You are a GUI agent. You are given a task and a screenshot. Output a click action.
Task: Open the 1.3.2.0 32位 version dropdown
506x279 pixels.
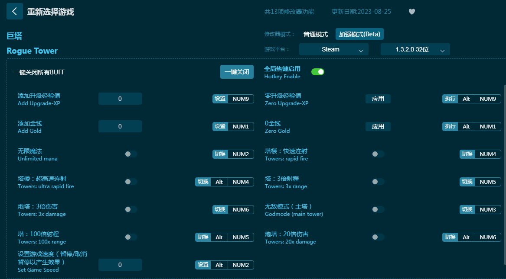415,50
